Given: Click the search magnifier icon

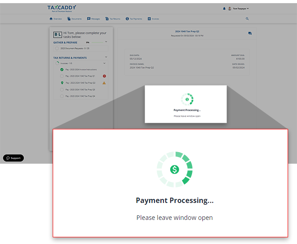Looking at the screenshot, I should [247, 19].
